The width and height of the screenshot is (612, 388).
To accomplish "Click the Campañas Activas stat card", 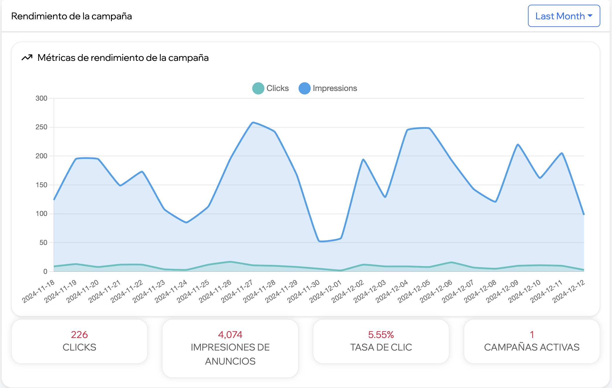I will (x=532, y=341).
